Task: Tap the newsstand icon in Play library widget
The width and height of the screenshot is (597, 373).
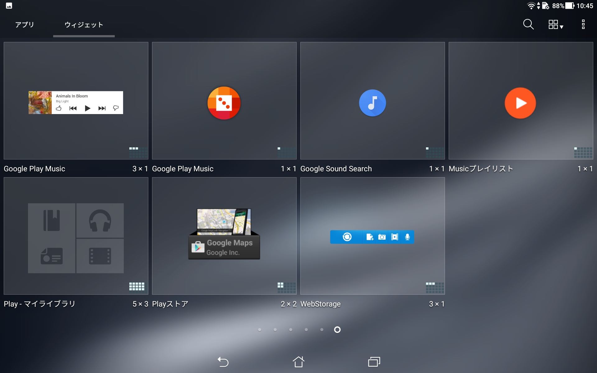Action: pyautogui.click(x=52, y=256)
